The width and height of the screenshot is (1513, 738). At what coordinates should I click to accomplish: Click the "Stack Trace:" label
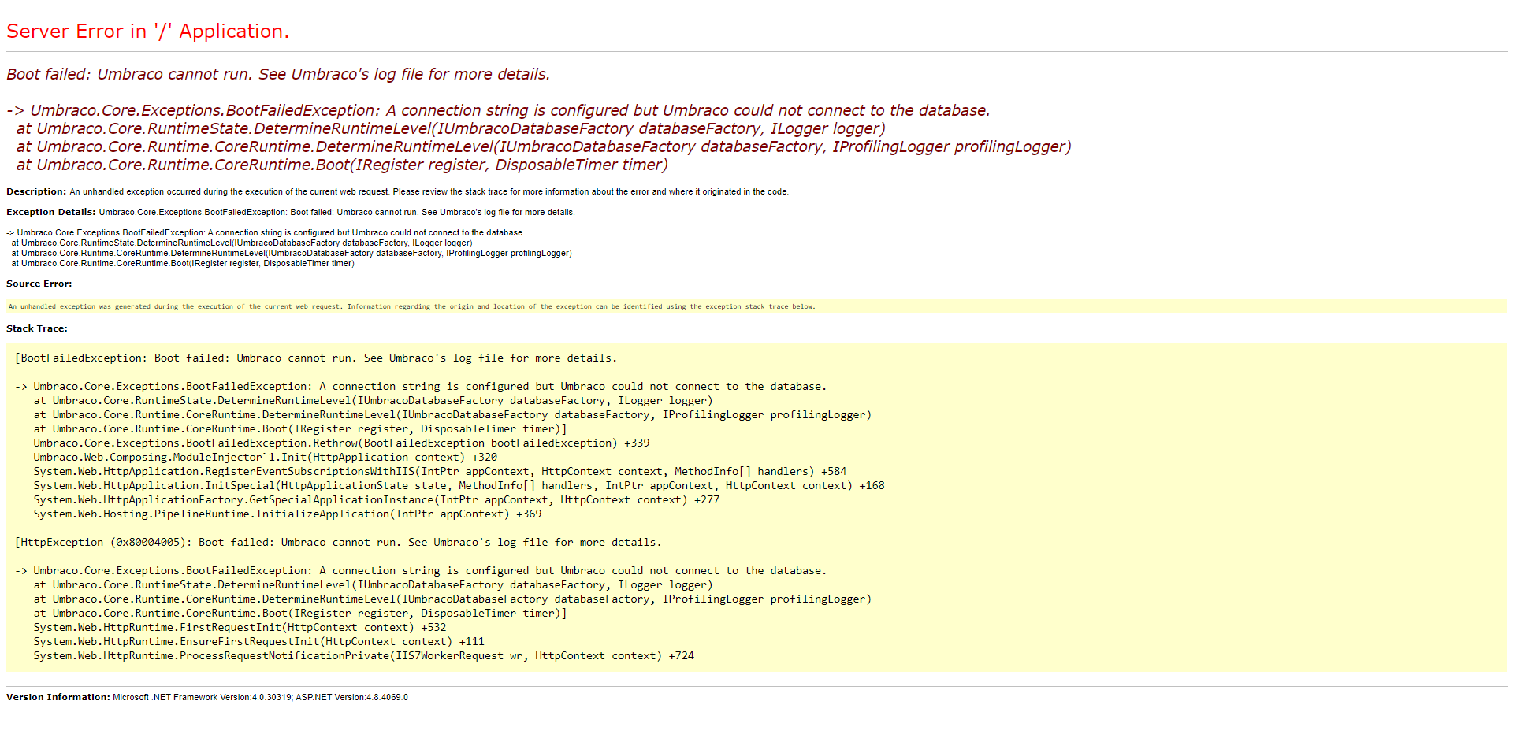tap(37, 328)
